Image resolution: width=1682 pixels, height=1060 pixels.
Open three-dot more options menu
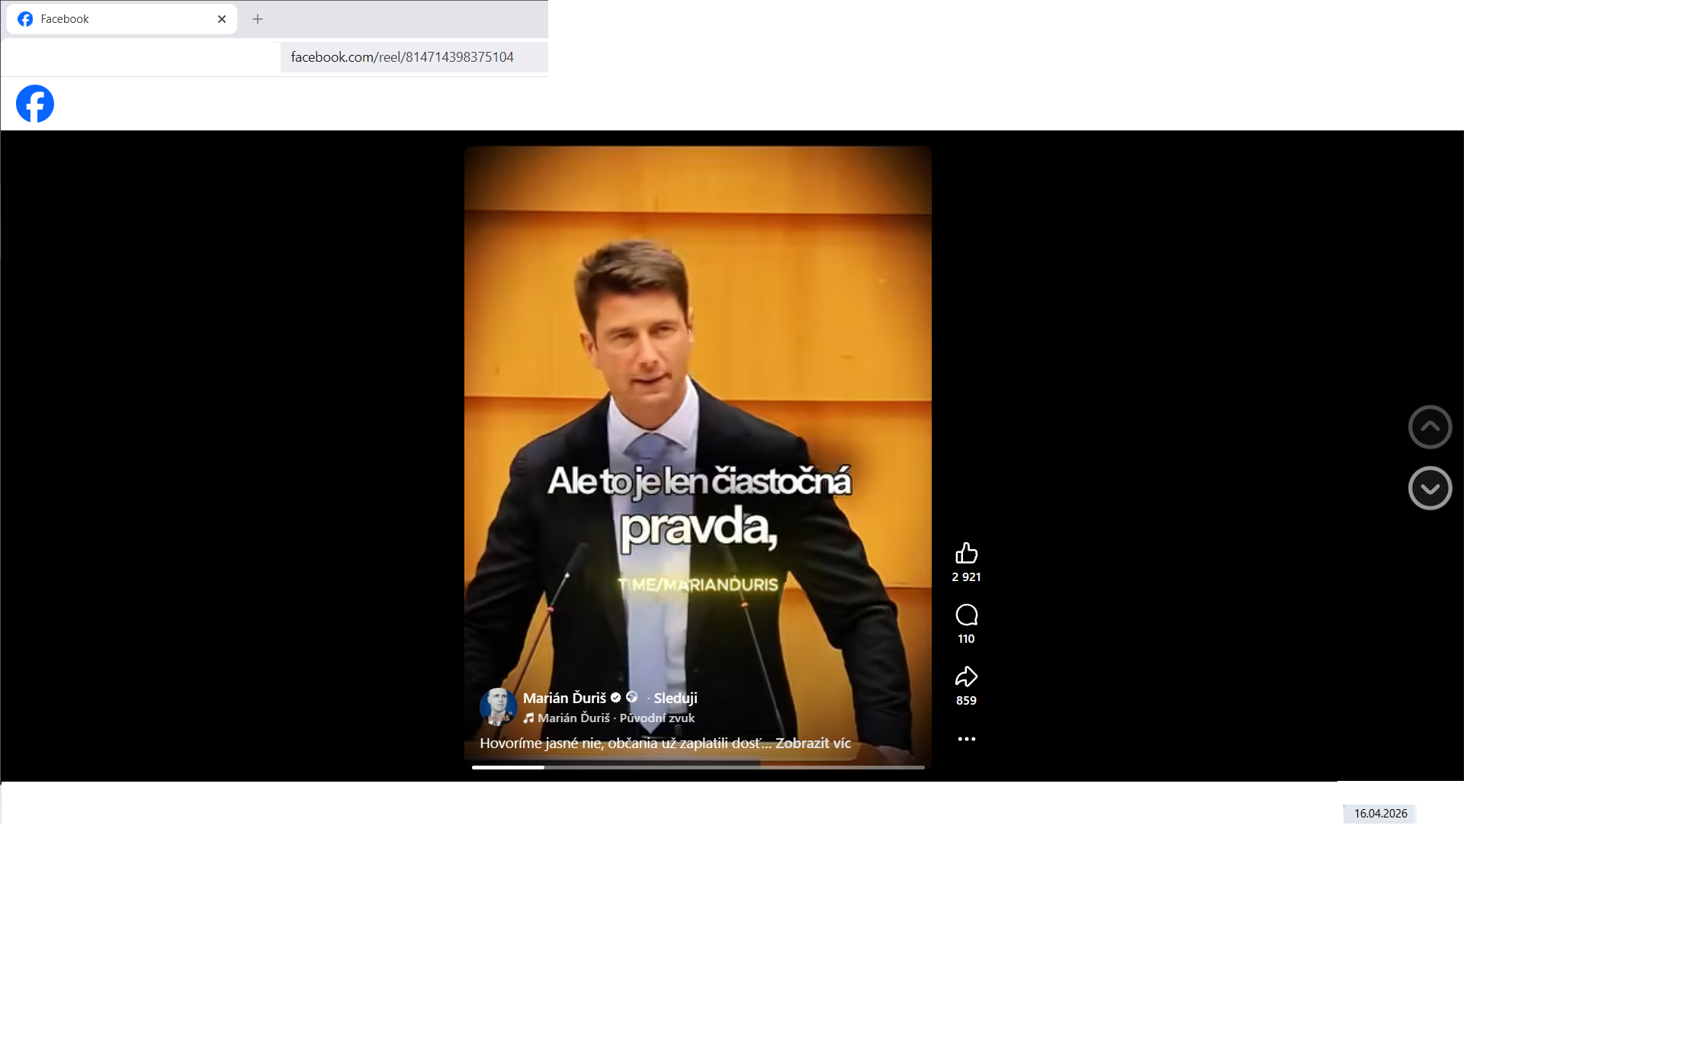966,739
